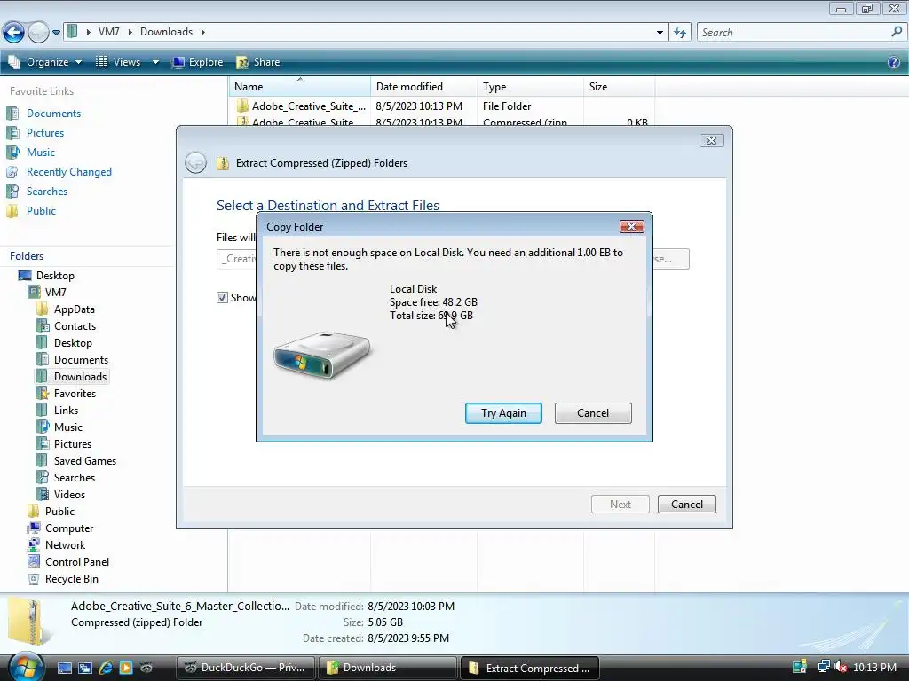Launch Internet Explorer from quick launch
Screen dimensions: 909x681
pos(106,668)
